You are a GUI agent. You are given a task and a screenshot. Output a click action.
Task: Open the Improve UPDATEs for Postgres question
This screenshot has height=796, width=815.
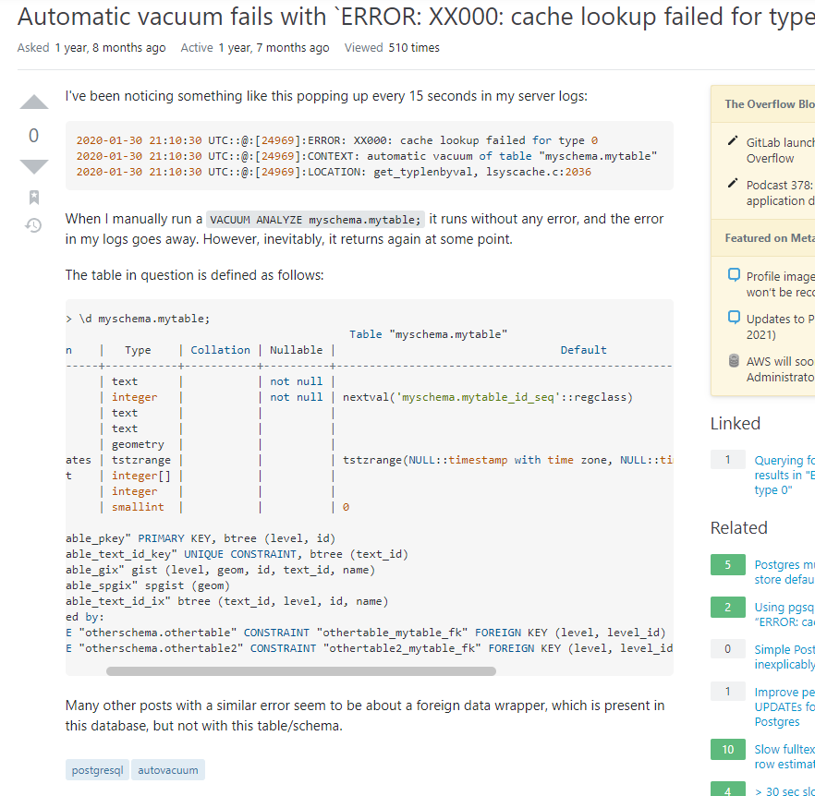click(784, 706)
